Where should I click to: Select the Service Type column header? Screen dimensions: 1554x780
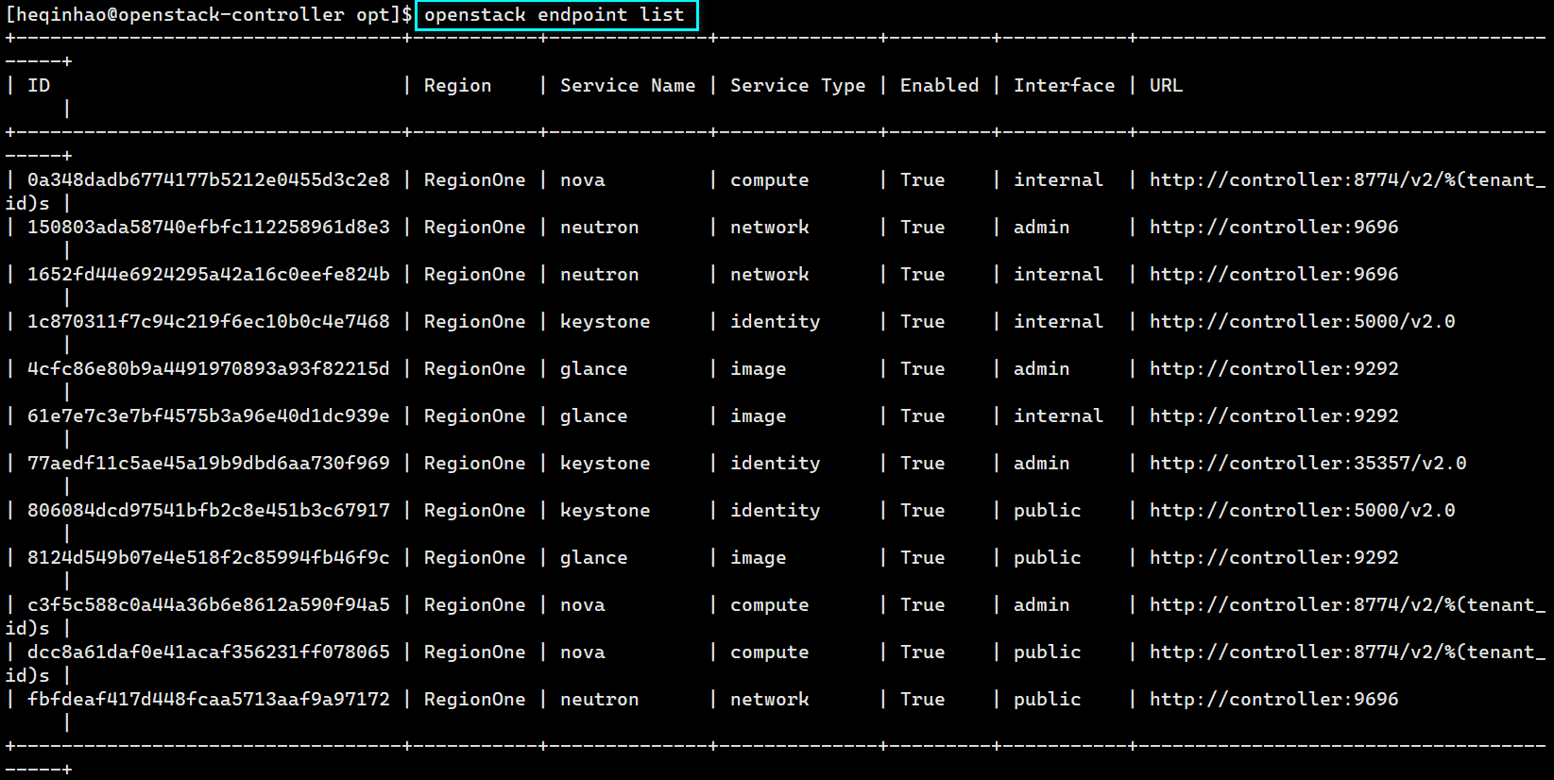click(x=797, y=86)
